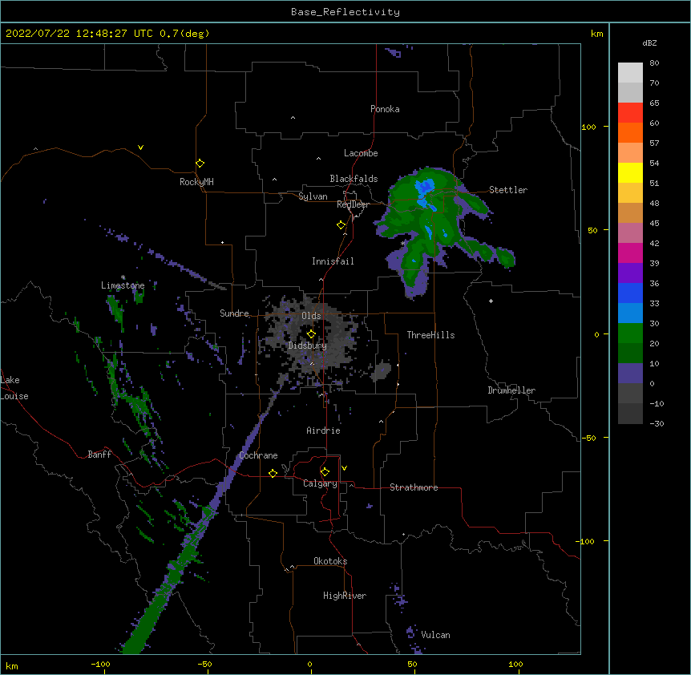
Task: Click the Stettler city label
Action: click(507, 190)
